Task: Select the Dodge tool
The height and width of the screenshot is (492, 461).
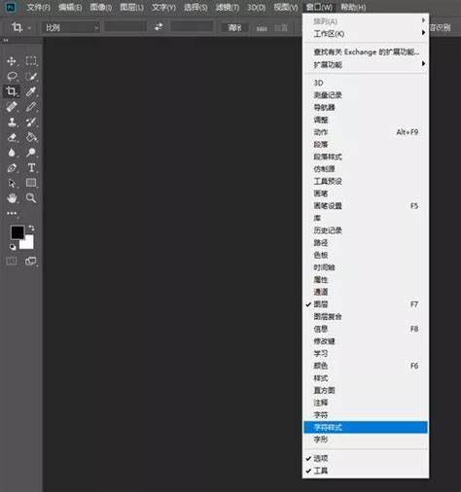Action: pos(31,153)
